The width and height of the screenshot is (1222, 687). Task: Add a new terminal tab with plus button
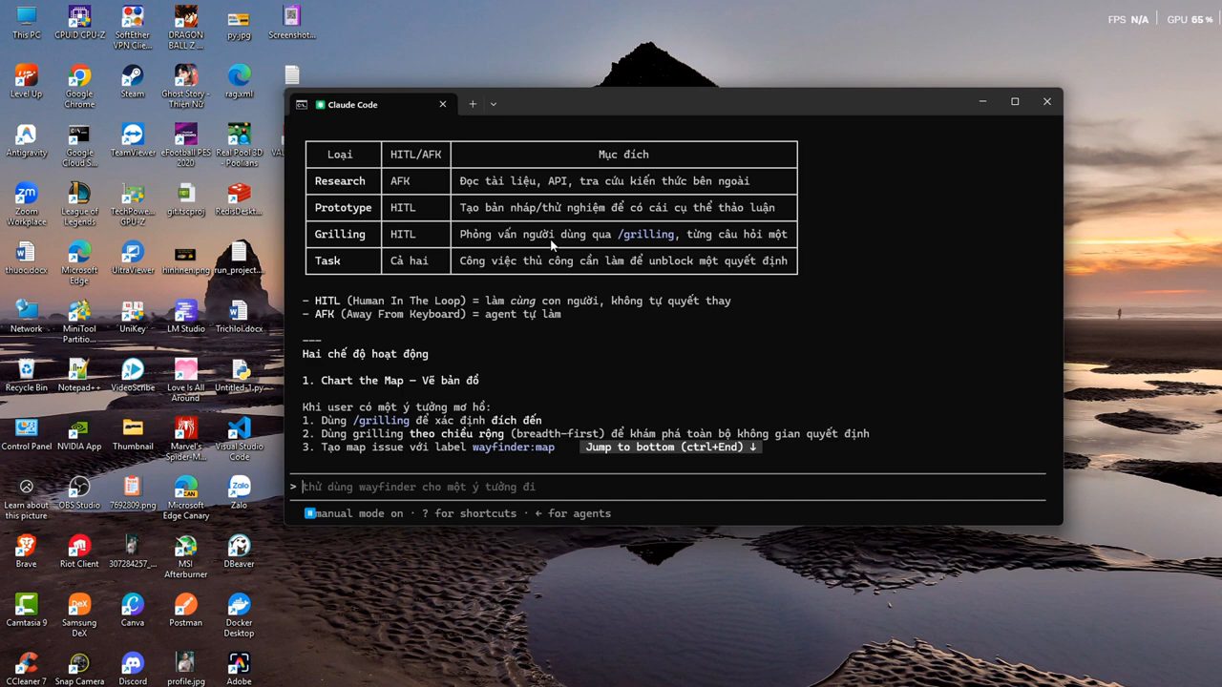point(473,104)
